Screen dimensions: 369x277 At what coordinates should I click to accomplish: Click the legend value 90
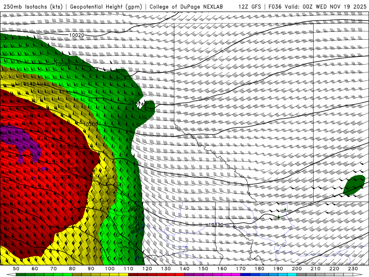91,269
